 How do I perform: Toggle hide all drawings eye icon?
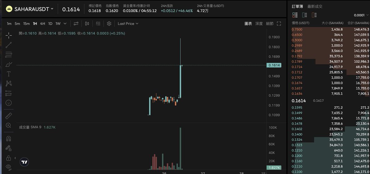click(x=9, y=167)
